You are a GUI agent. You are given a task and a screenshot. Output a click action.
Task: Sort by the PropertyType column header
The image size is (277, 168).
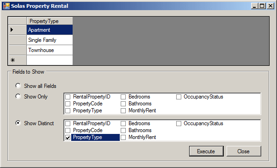click(49, 21)
